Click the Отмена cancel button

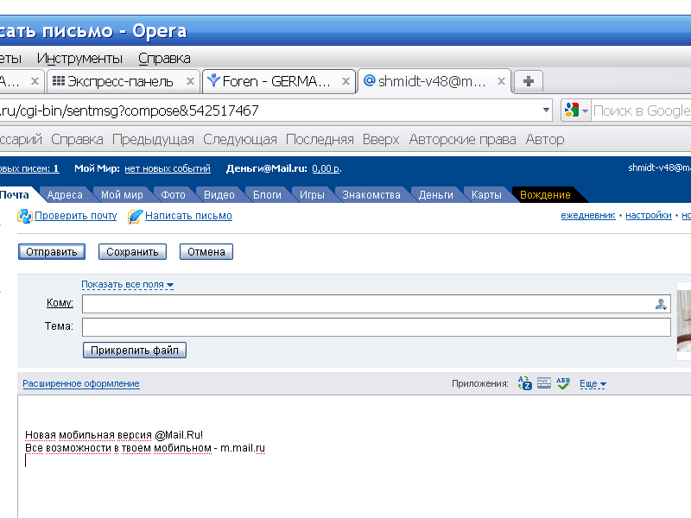click(206, 251)
